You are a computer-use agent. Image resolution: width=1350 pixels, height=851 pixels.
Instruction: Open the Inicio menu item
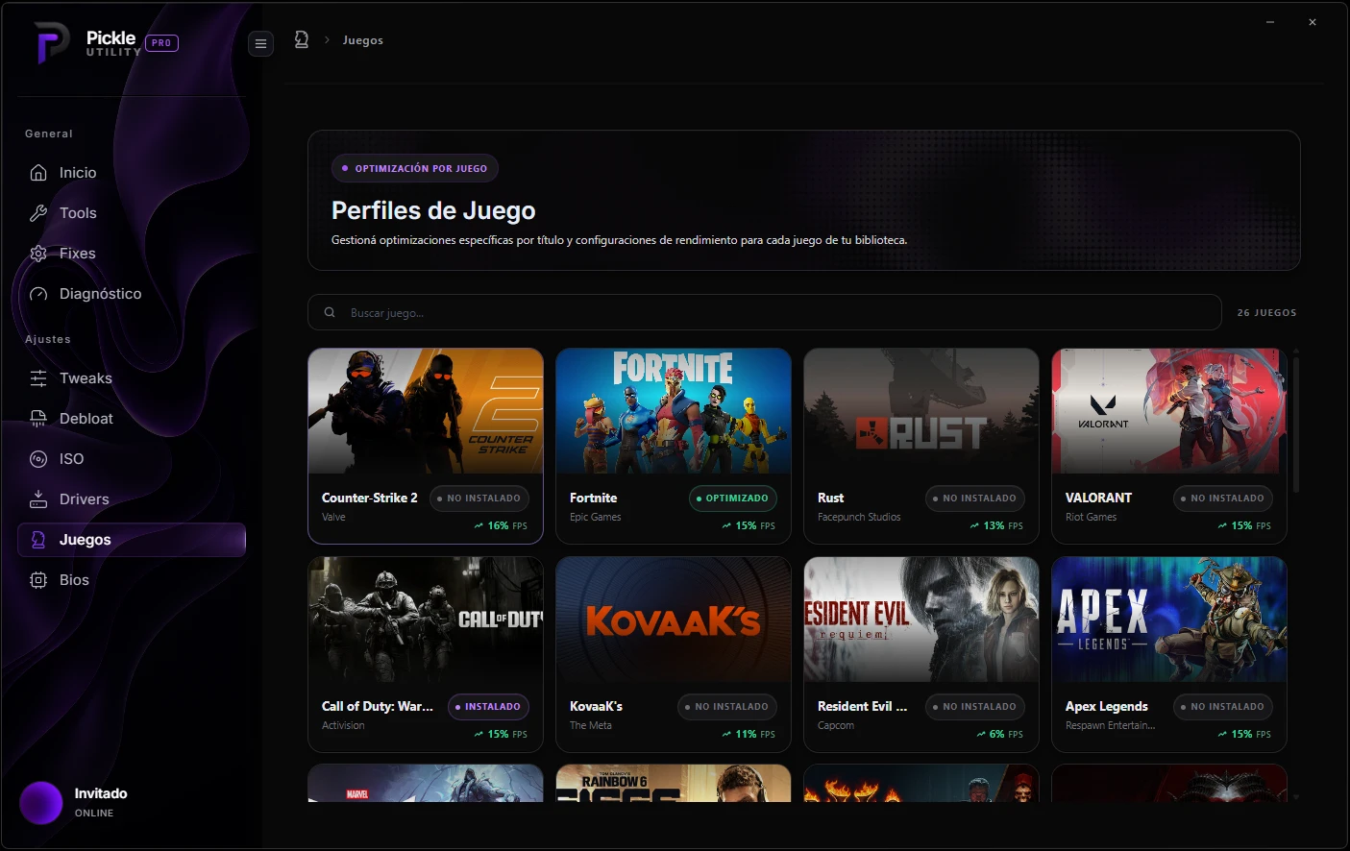[x=132, y=173]
